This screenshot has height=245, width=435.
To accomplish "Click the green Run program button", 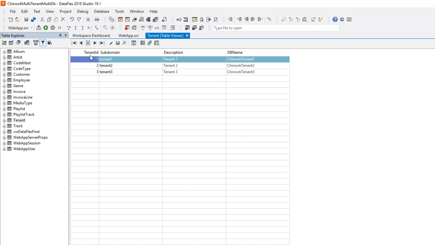I will coord(46,28).
